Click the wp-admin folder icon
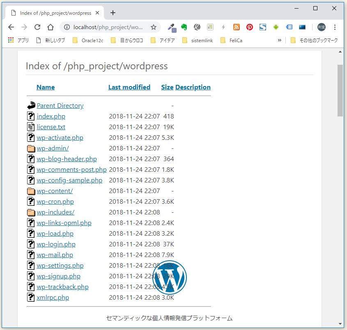Screen dimensions: 347x330 pyautogui.click(x=31, y=148)
